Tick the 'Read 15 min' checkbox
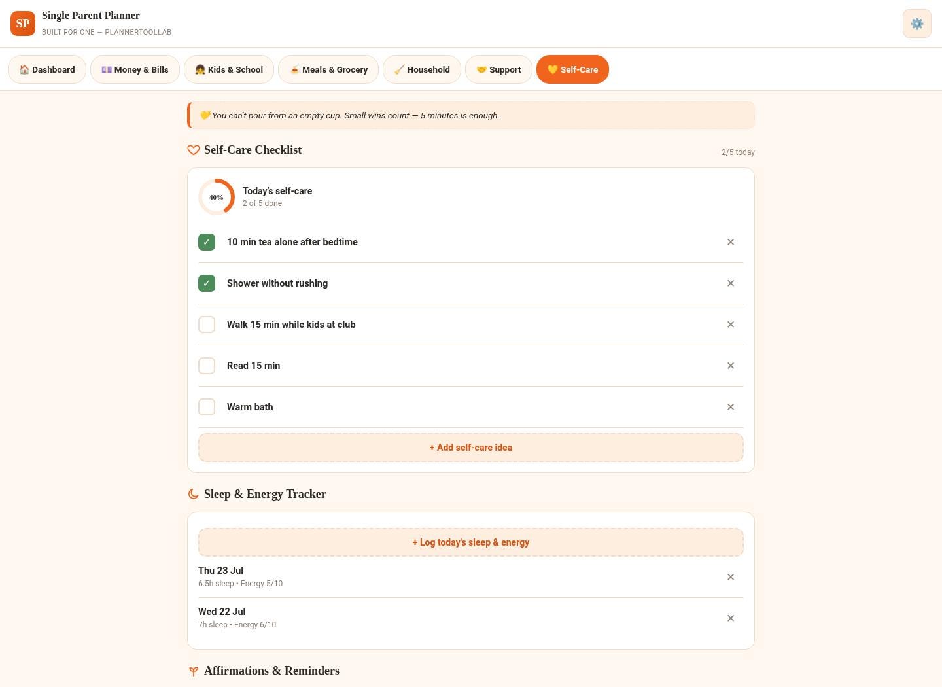Screen dimensions: 942x687 (207, 366)
